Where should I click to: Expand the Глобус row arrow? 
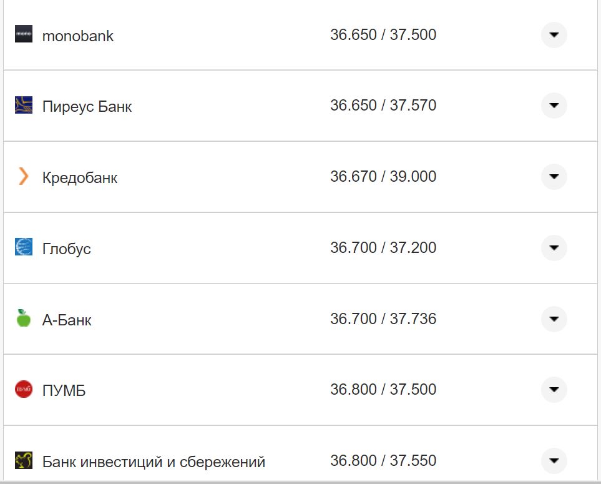pyautogui.click(x=554, y=248)
